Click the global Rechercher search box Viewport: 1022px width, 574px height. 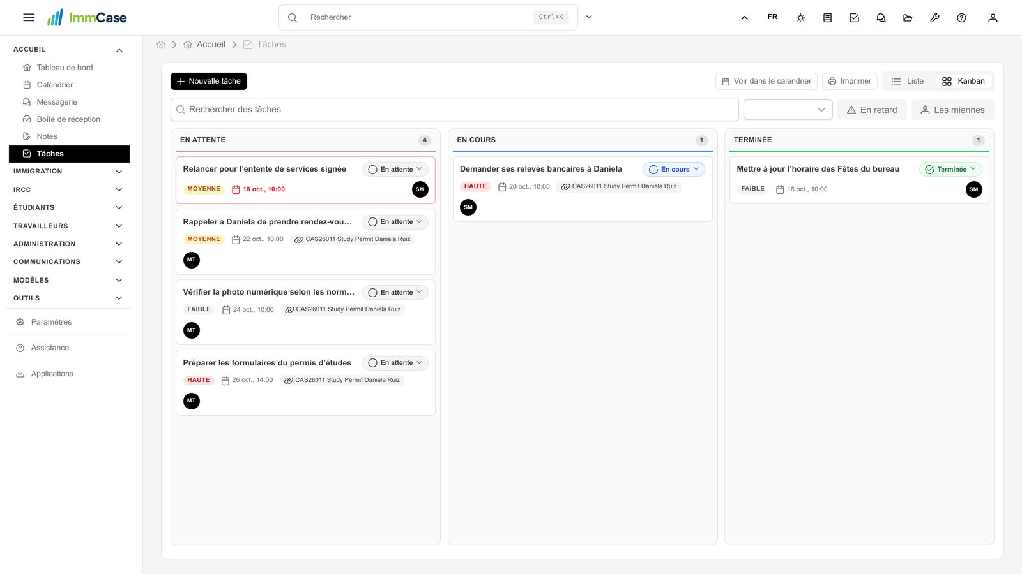click(x=428, y=17)
